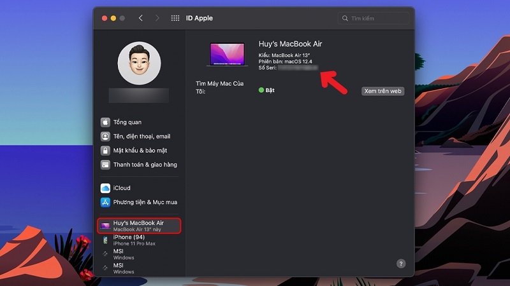510x286 pixels.
Task: Open help with the question mark button
Action: [x=401, y=264]
